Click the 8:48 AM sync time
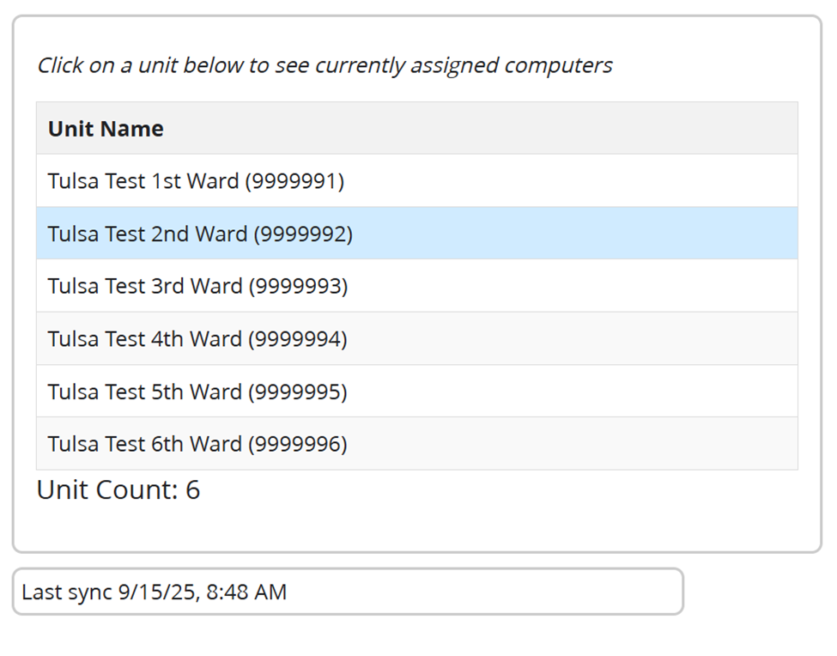This screenshot has width=837, height=656. tap(246, 592)
